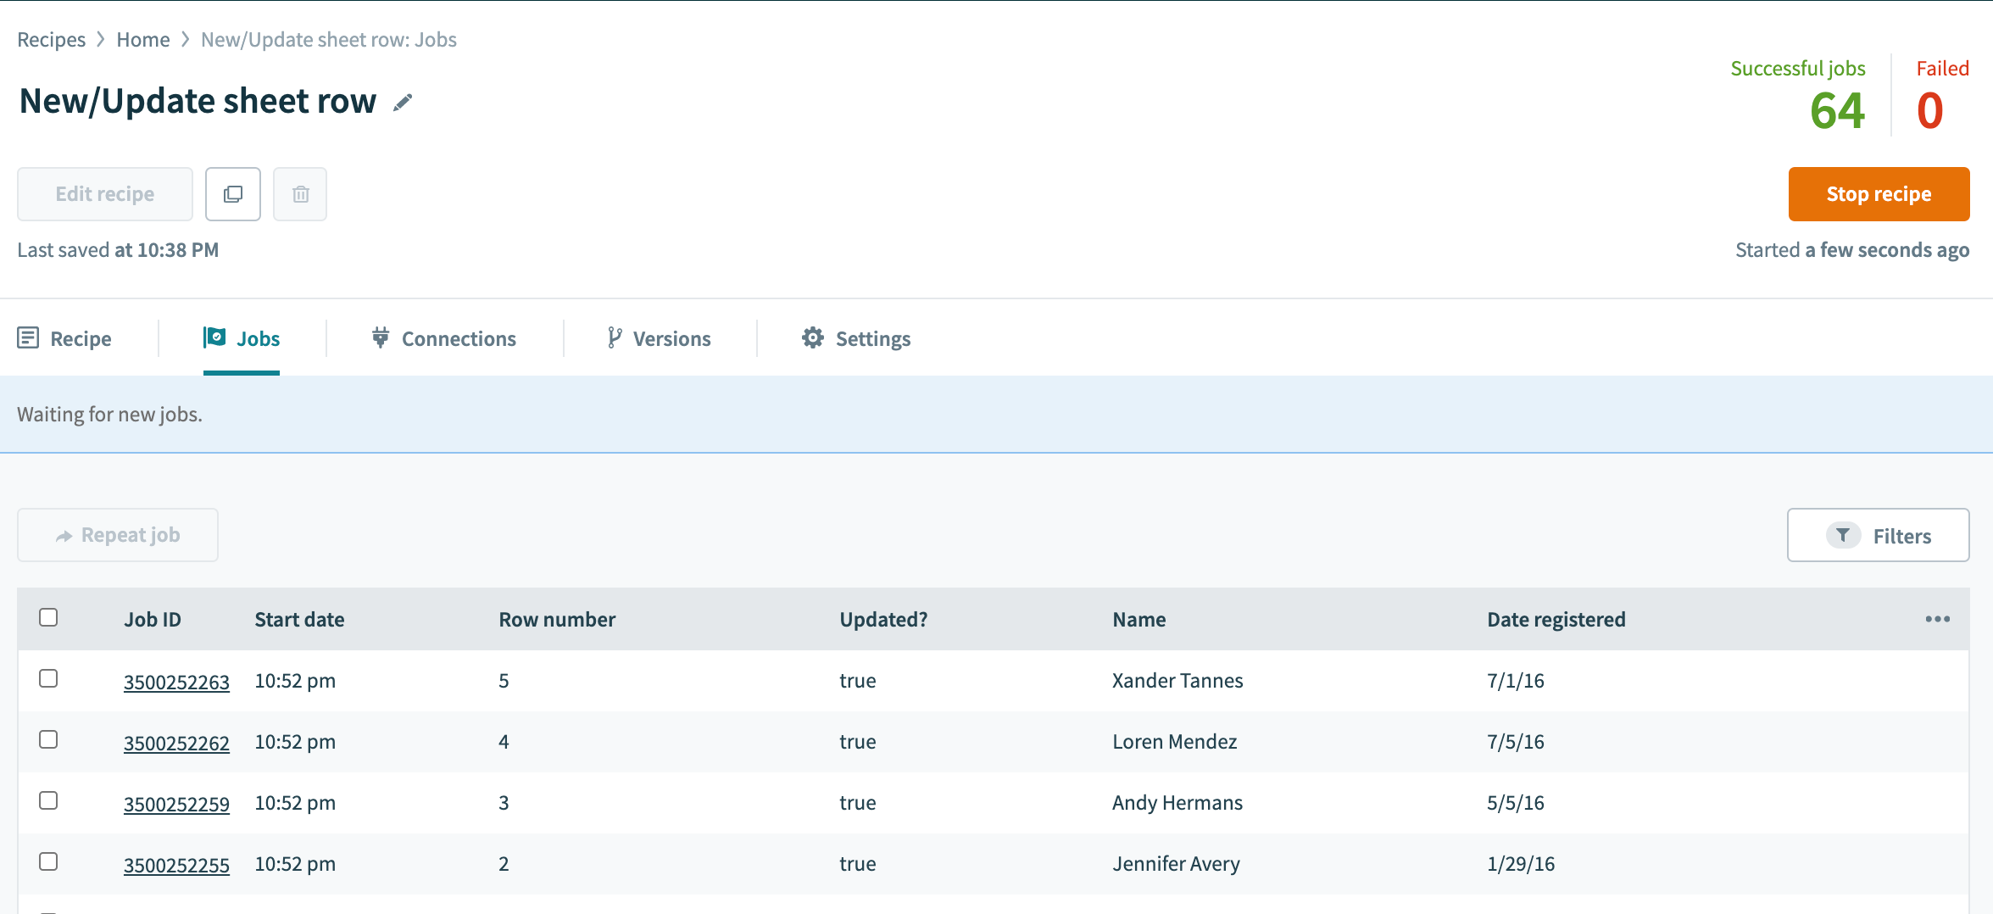Viewport: 1993px width, 914px height.
Task: Click the pencil icon to rename recipe
Action: coord(403,103)
